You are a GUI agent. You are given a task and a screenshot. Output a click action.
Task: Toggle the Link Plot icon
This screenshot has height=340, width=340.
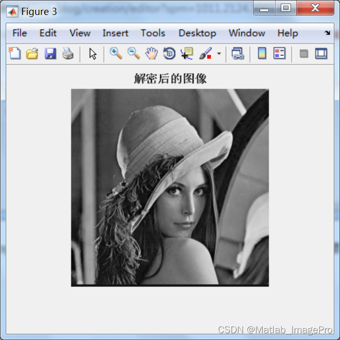click(238, 54)
